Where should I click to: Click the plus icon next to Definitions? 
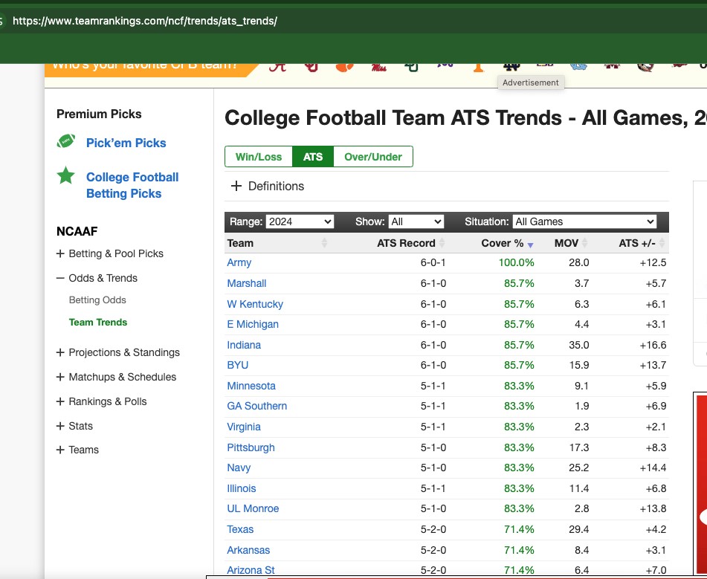(236, 186)
